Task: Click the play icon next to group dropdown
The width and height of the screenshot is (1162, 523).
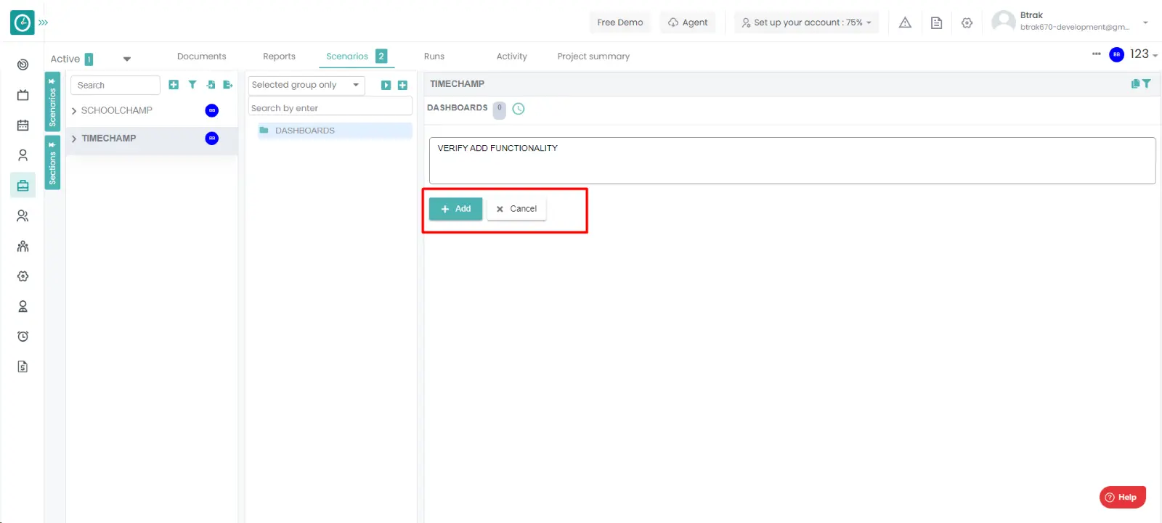Action: tap(386, 86)
